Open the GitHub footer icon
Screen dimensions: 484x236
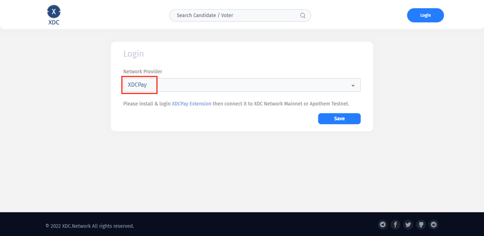pos(421,224)
